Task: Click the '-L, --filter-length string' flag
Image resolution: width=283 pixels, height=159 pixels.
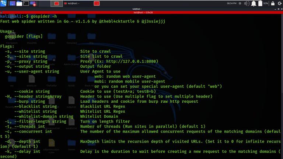Action: pyautogui.click(x=35, y=121)
